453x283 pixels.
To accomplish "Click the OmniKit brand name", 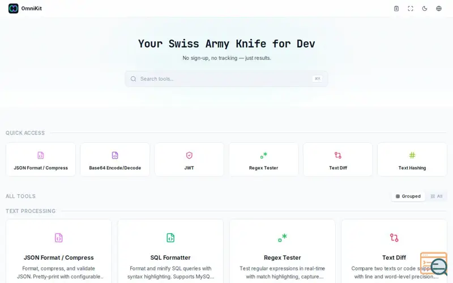I will tap(32, 8).
